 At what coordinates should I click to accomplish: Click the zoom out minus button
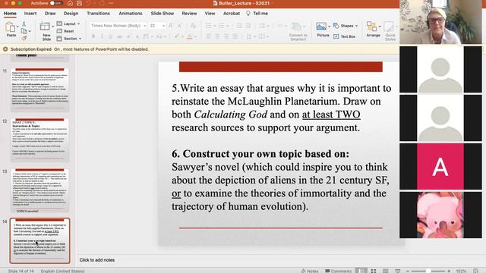pos(408,271)
